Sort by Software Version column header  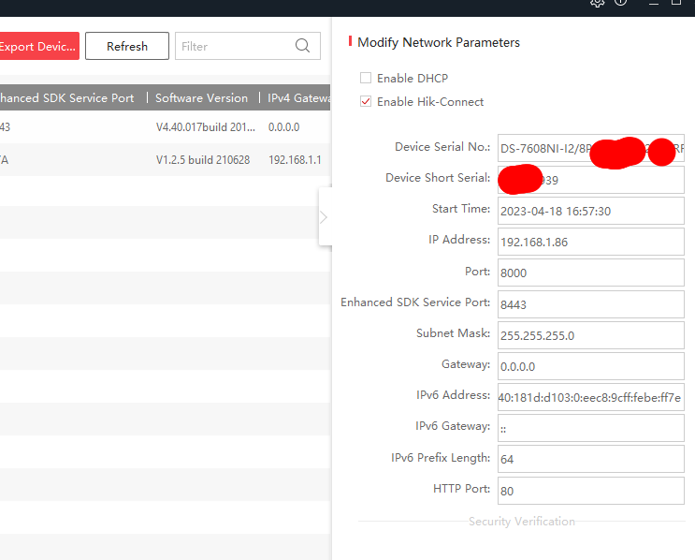coord(201,98)
